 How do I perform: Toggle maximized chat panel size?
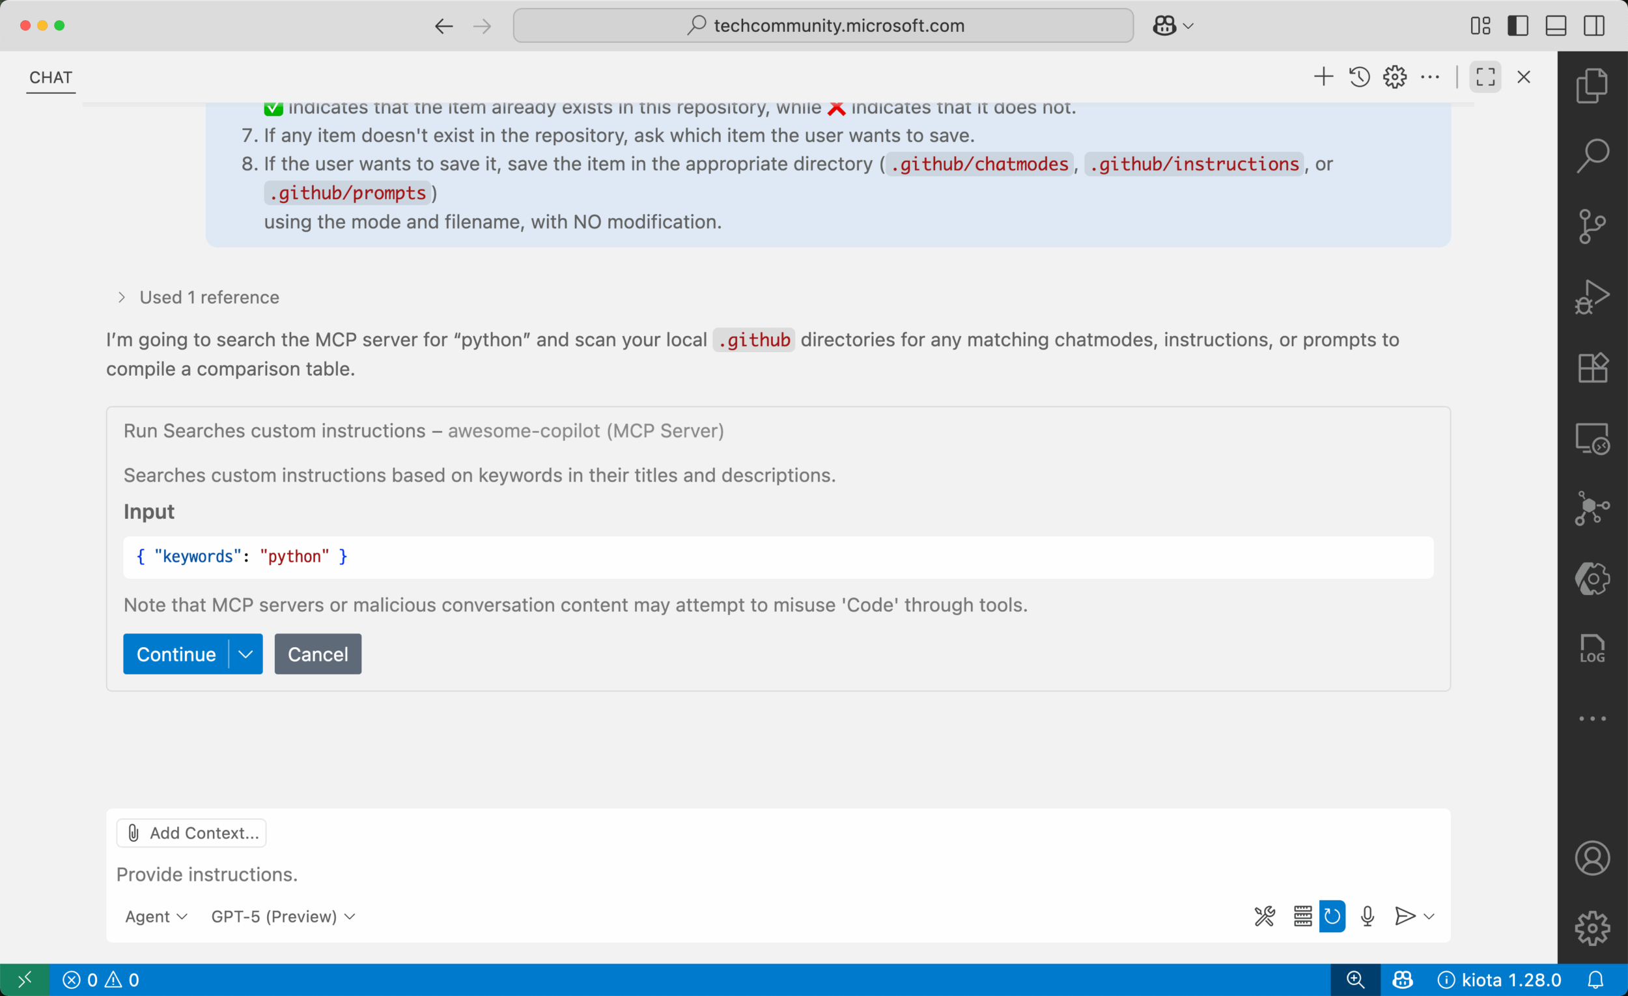[x=1485, y=77]
